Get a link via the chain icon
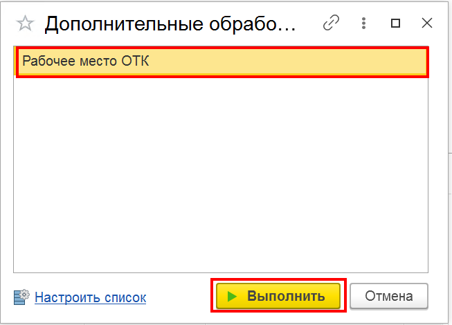 (x=331, y=23)
